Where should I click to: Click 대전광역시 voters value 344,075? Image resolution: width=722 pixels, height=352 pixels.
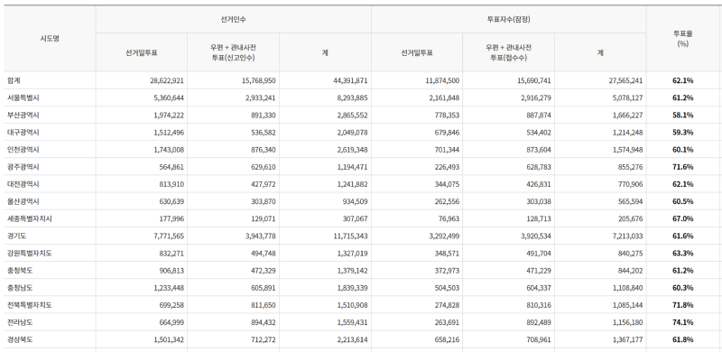[x=447, y=184]
